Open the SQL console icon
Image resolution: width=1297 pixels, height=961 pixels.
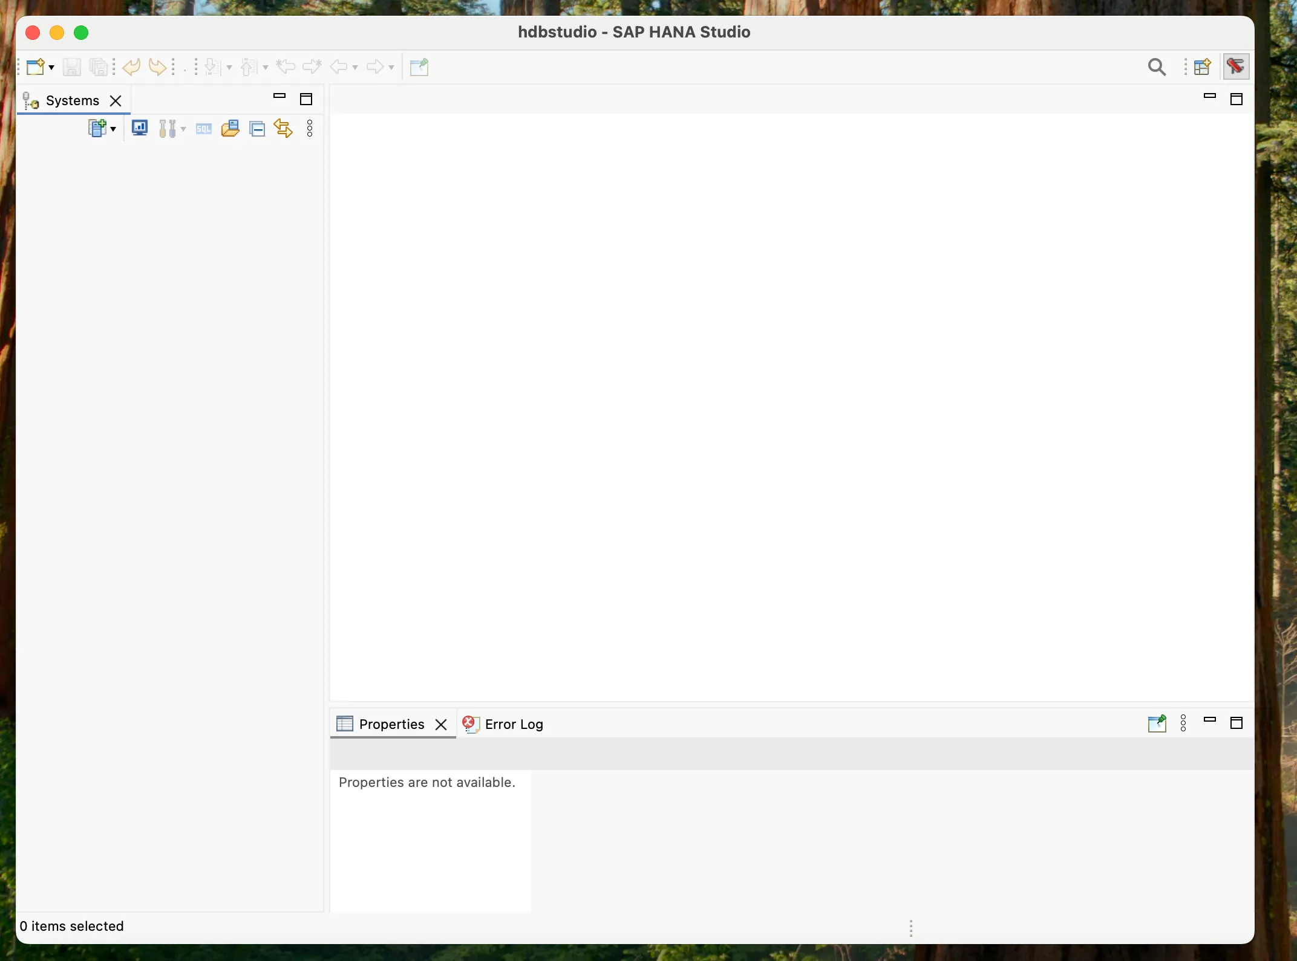(204, 129)
